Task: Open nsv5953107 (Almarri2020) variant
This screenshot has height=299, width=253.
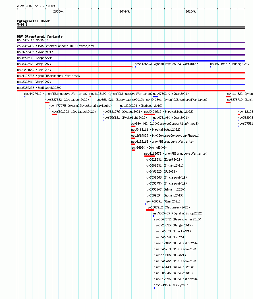Action: coord(165,190)
